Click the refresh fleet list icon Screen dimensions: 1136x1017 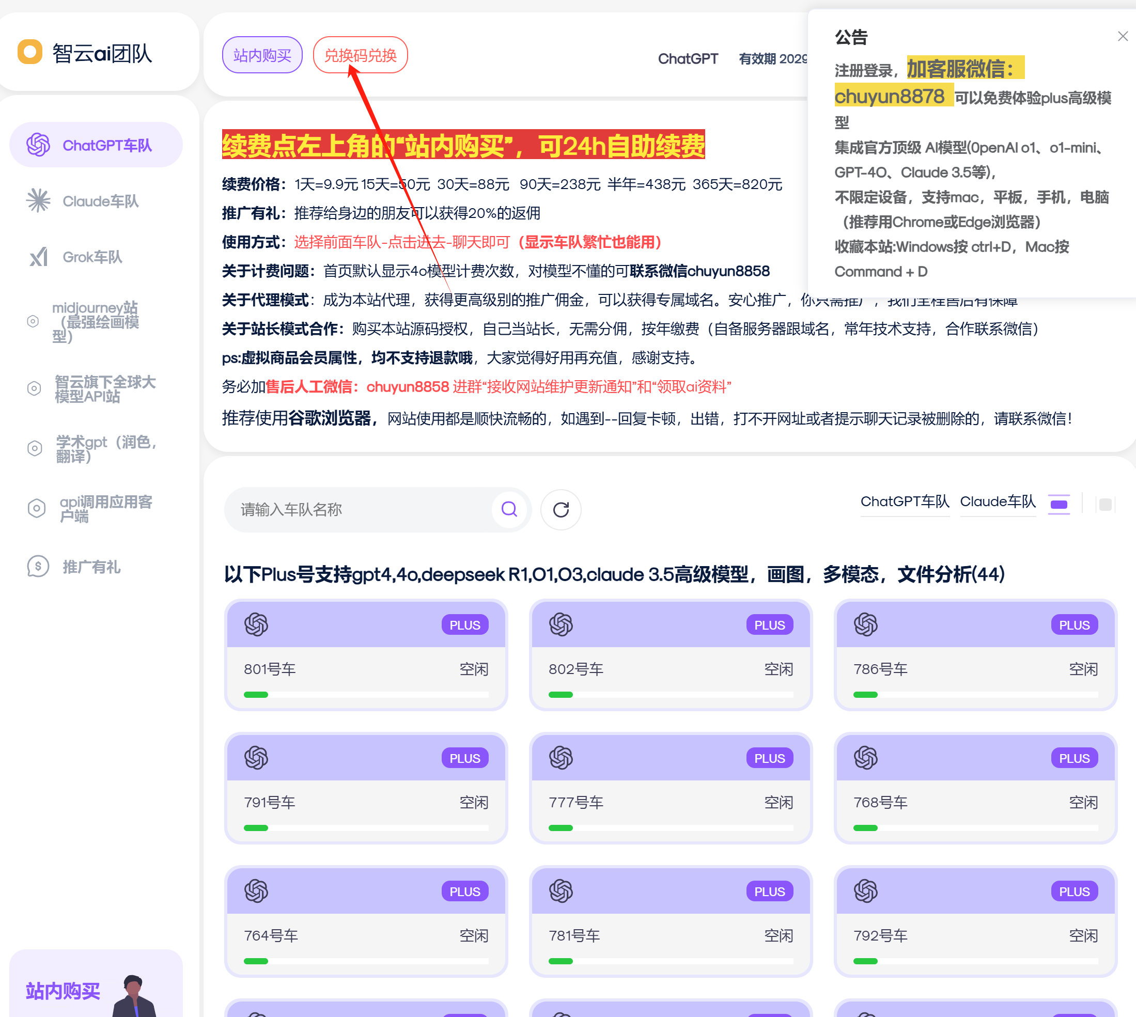(561, 510)
